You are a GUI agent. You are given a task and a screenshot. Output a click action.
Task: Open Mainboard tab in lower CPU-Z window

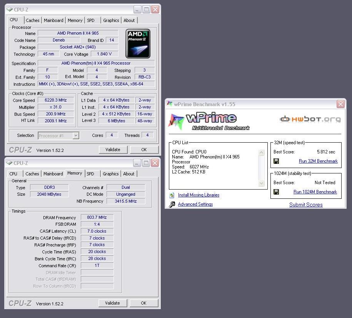click(x=53, y=174)
